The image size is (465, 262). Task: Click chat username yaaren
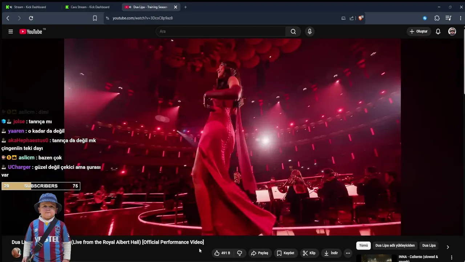coord(16,131)
